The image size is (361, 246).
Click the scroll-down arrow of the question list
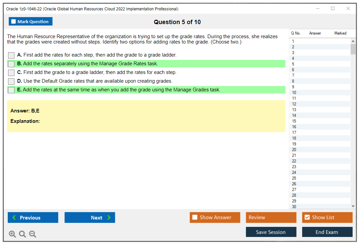[353, 206]
